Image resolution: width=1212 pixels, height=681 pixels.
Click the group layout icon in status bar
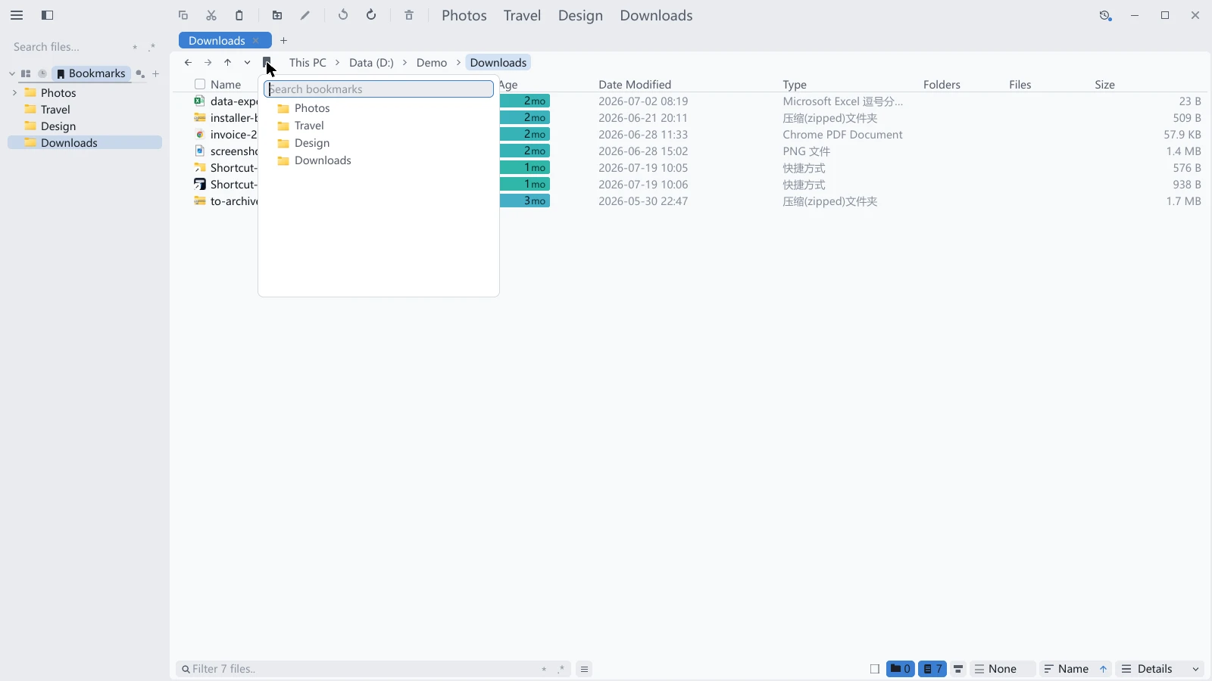pos(958,669)
